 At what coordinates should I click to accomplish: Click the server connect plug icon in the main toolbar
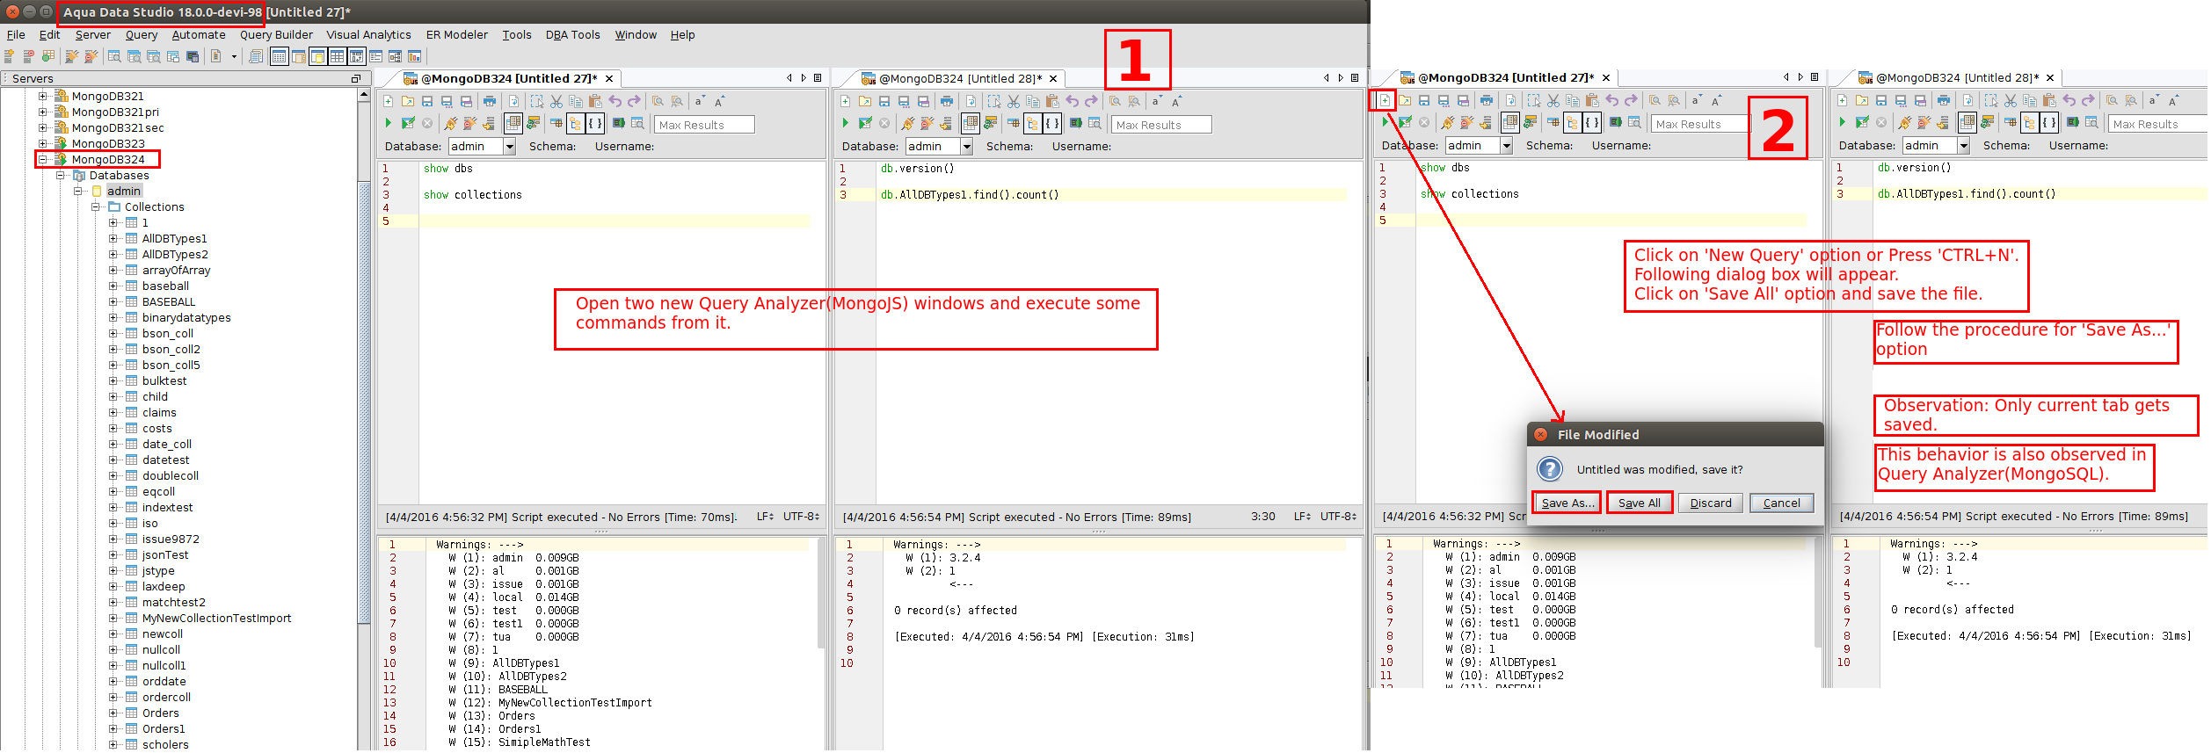tap(72, 56)
